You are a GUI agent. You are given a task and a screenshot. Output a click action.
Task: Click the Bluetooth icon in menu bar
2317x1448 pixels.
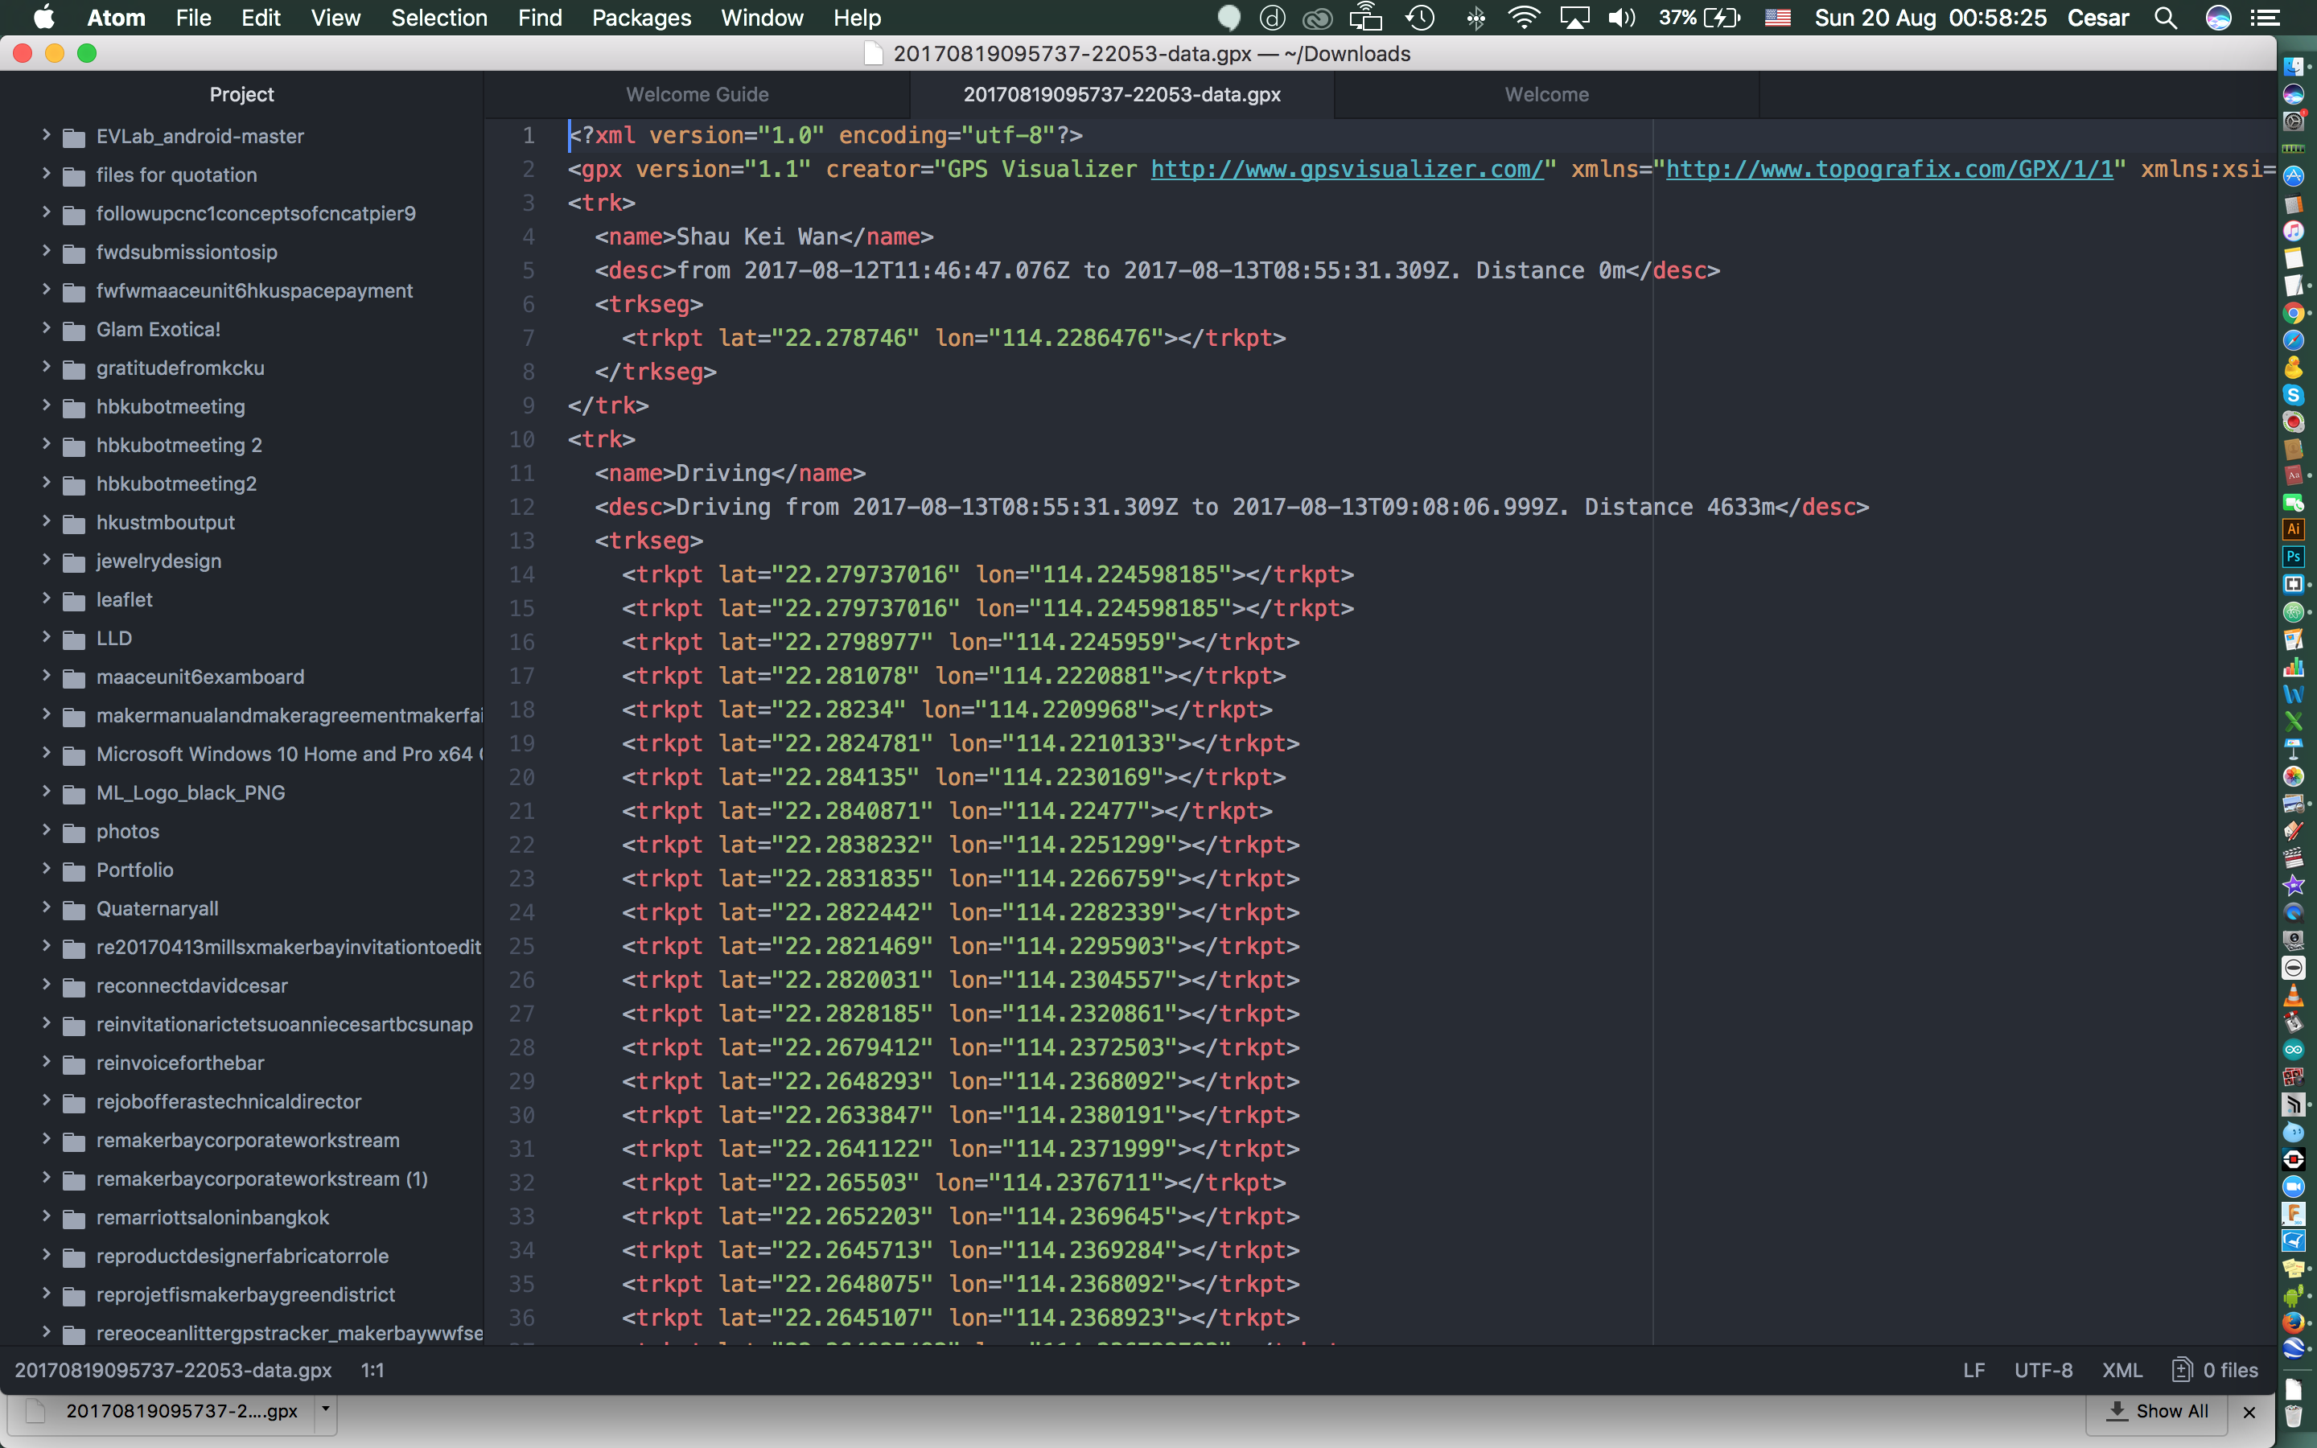1475,19
